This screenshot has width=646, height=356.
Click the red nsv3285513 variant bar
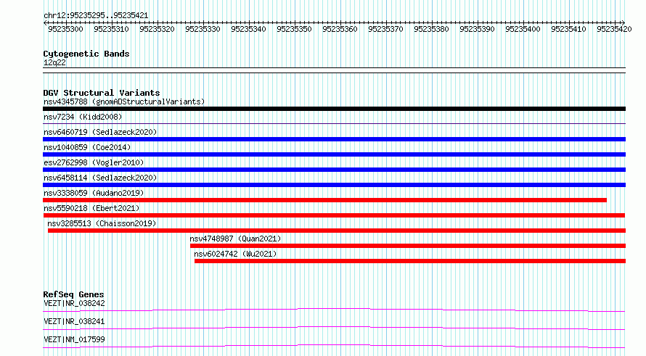click(x=337, y=231)
